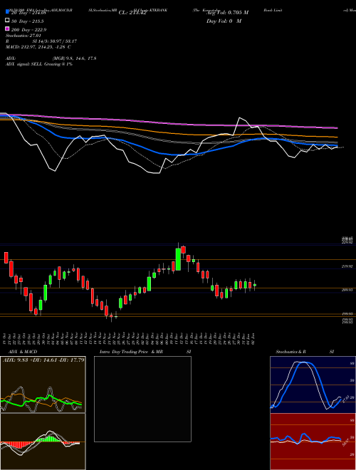This screenshot has height=470, width=356.
Task: Click the tall green candlestick at the price peak
Action: coord(178,259)
